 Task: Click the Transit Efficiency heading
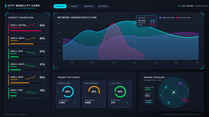click(69, 77)
